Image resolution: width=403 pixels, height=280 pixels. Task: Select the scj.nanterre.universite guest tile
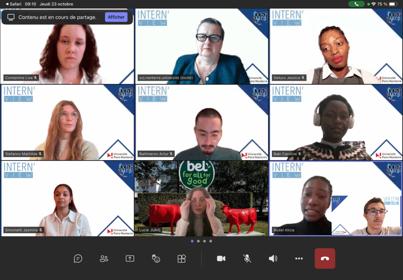tap(201, 46)
